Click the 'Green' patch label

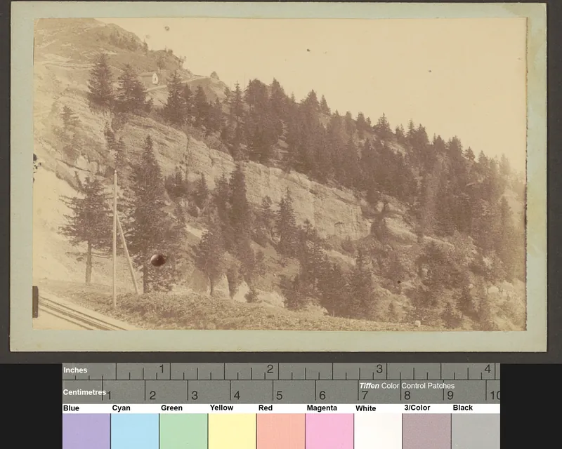171,408
